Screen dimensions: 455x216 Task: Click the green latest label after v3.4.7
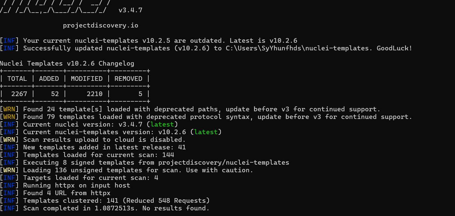click(162, 125)
